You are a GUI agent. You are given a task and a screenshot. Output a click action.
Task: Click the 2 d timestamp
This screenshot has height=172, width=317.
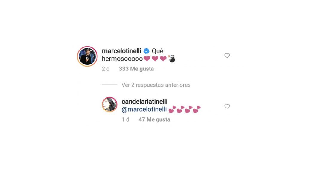(106, 69)
